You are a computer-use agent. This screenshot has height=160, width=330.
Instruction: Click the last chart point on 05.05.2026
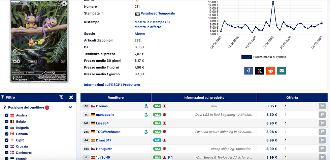pos(322,23)
